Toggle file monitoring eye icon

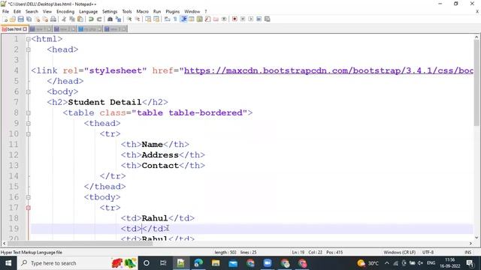click(x=224, y=19)
